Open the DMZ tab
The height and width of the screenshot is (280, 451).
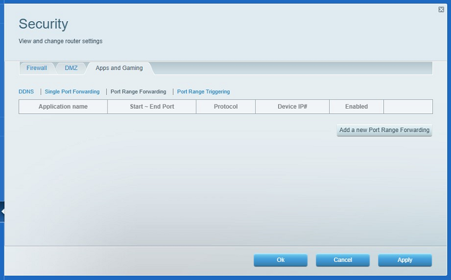tap(71, 68)
